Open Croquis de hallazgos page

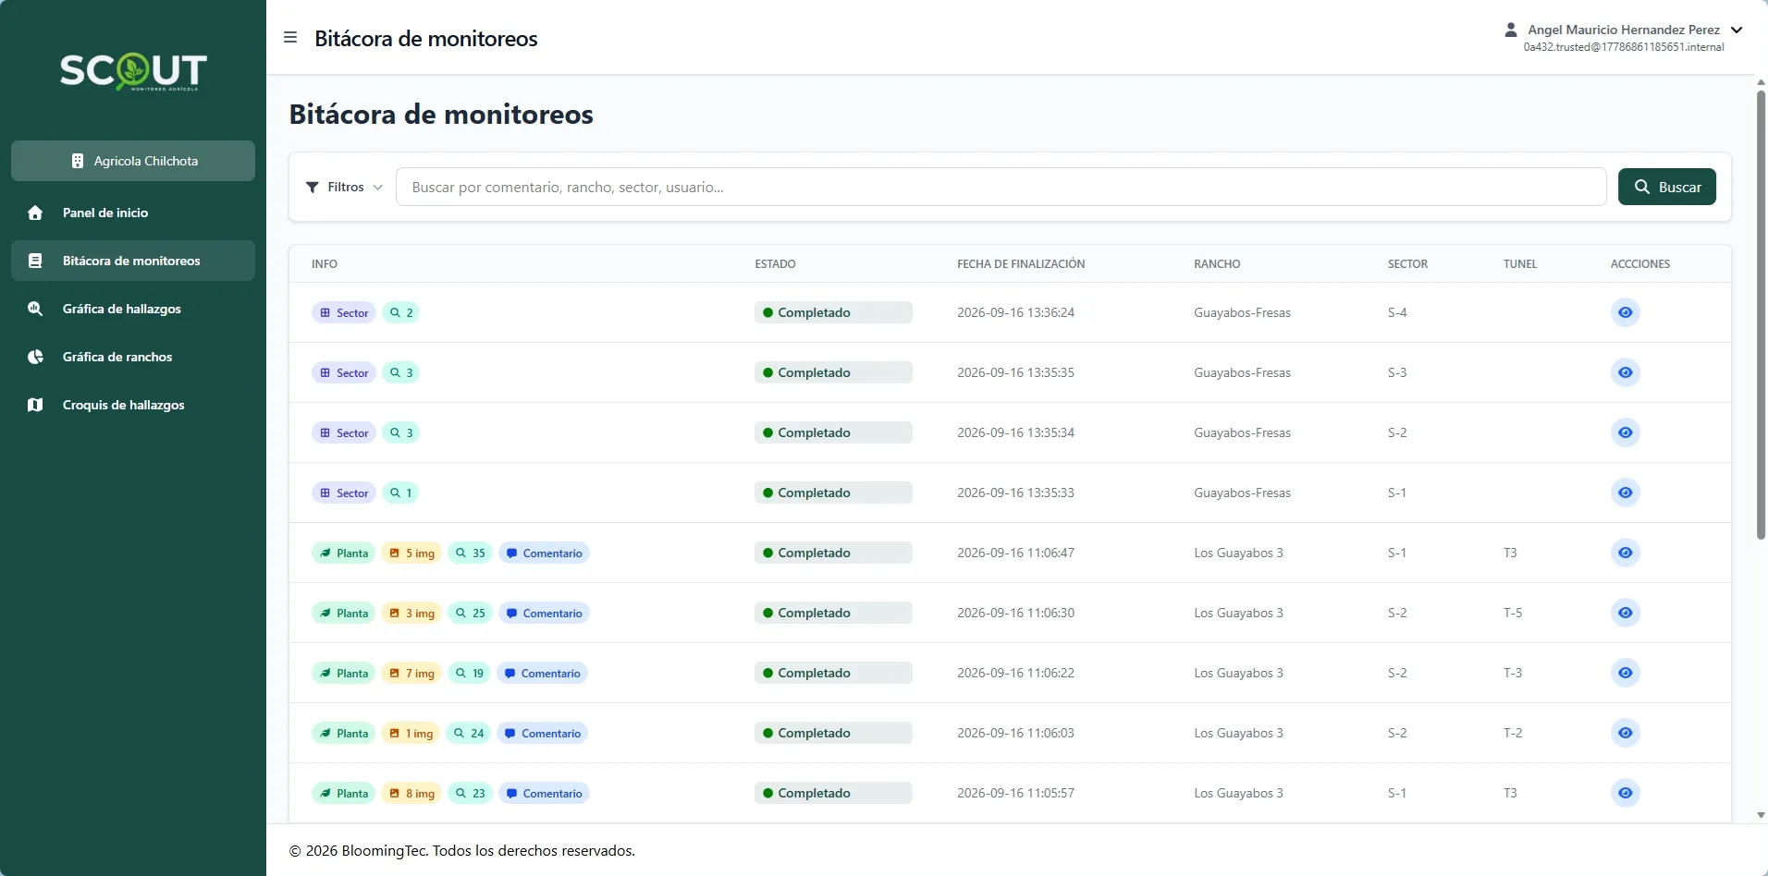[133, 405]
